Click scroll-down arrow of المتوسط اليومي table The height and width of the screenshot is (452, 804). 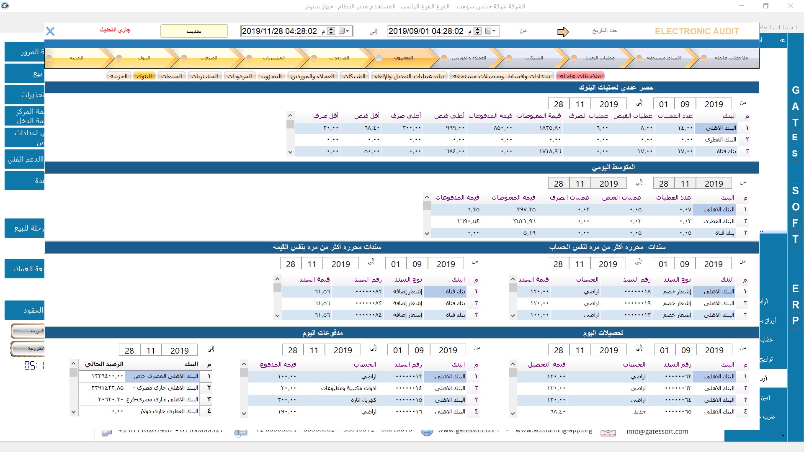pyautogui.click(x=427, y=234)
